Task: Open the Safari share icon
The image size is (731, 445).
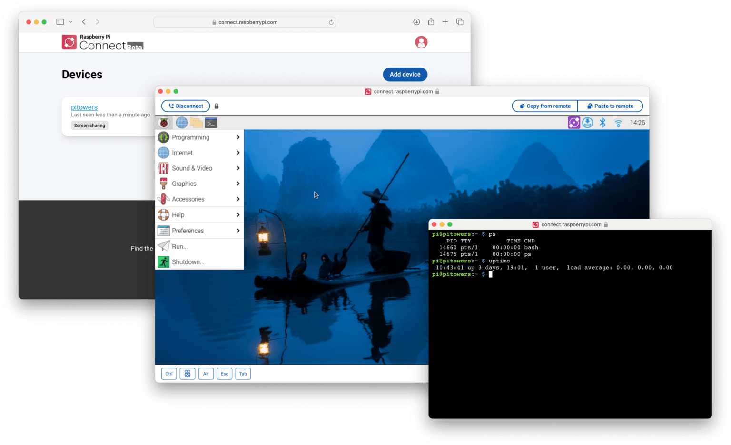Action: (431, 21)
